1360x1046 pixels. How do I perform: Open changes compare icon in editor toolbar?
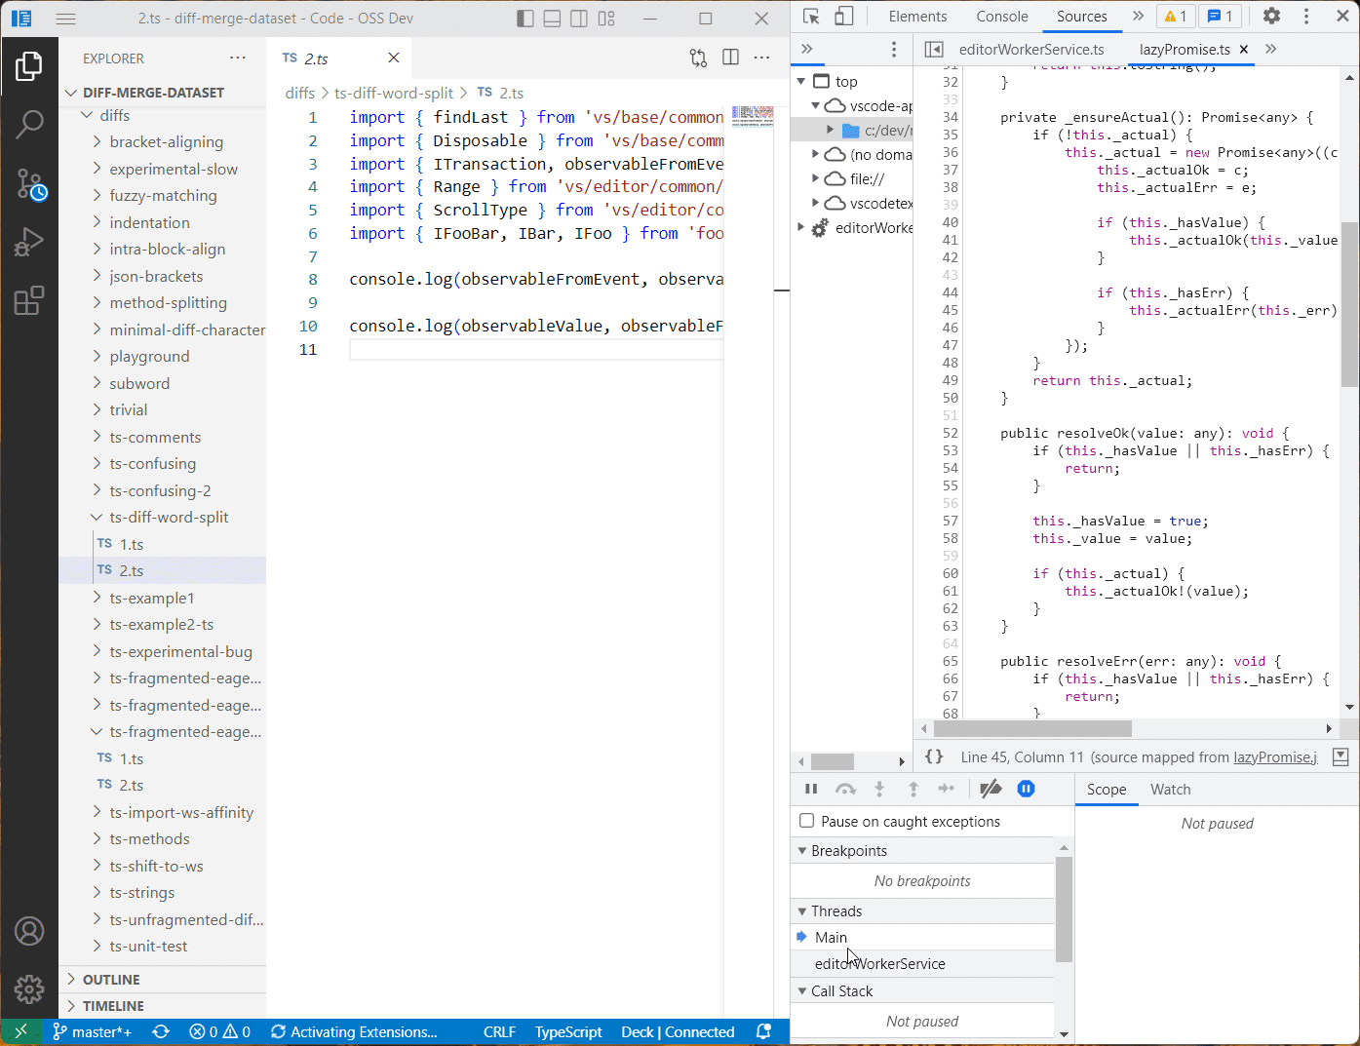pos(698,58)
